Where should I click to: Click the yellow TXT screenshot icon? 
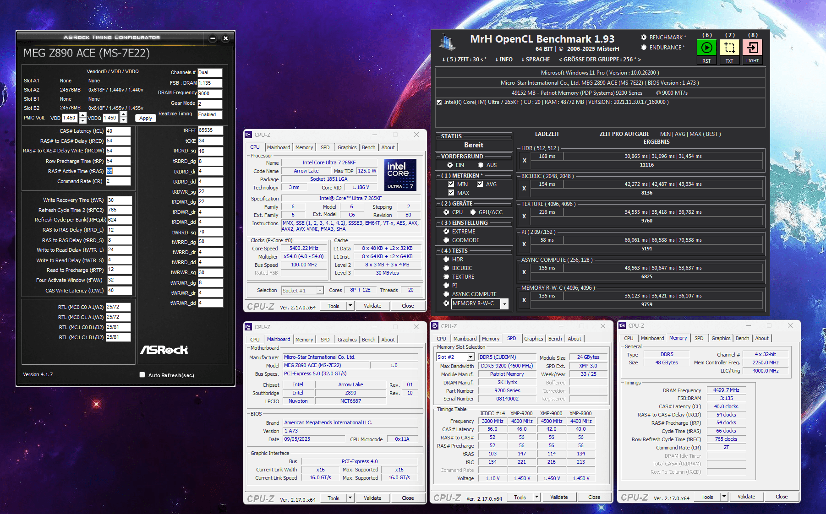tap(729, 48)
